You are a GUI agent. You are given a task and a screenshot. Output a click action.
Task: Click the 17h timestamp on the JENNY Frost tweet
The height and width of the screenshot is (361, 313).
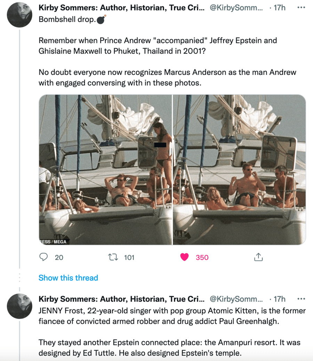point(279,299)
